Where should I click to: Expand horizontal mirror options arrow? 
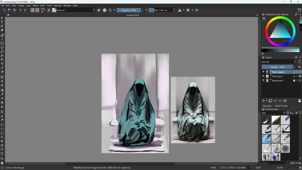click(184, 10)
